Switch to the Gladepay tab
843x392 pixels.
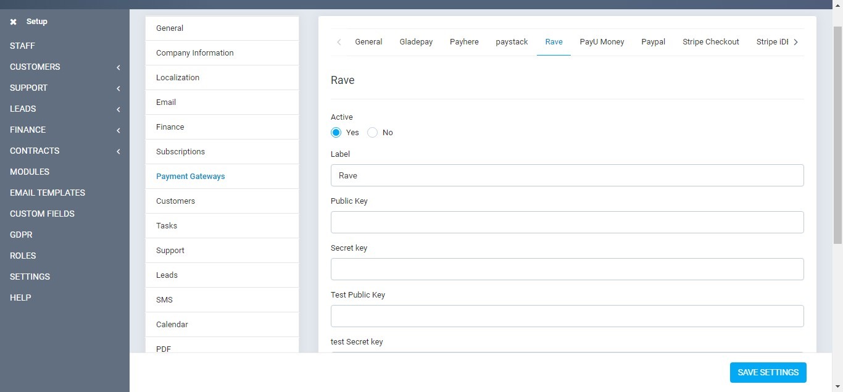click(415, 41)
